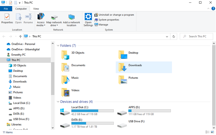Collapse the Devices and drives group
Screen dimensions: 216x135
point(58,102)
